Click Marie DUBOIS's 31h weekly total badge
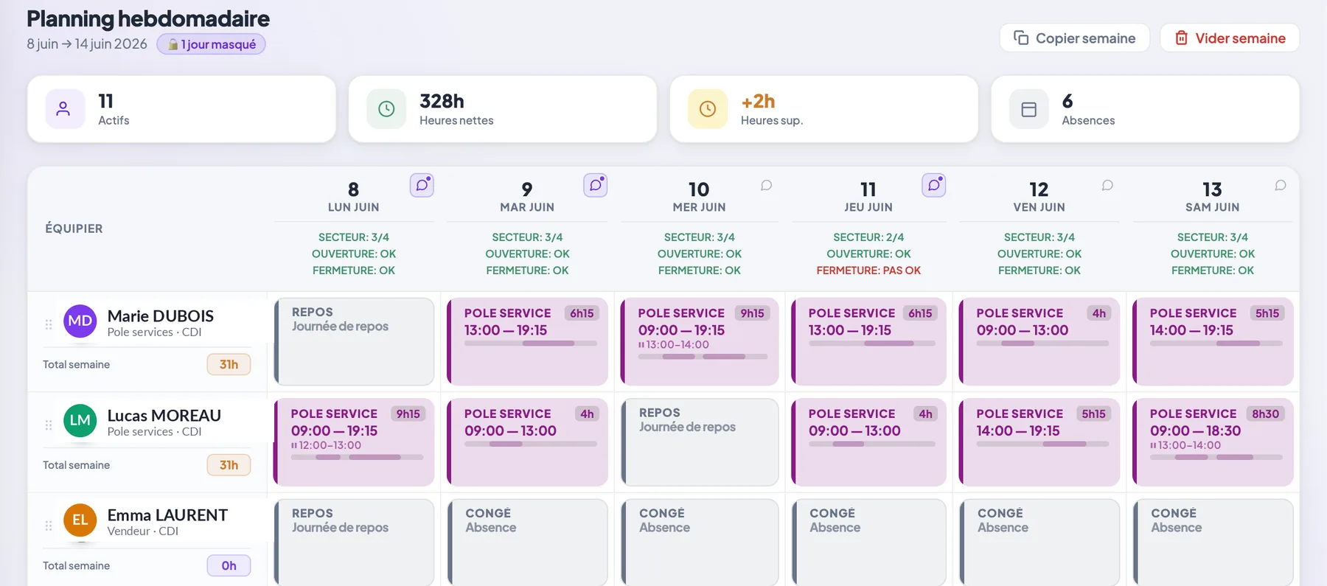 tap(229, 364)
